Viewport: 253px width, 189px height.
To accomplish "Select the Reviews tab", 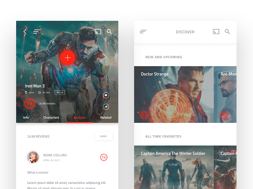I will (80, 117).
